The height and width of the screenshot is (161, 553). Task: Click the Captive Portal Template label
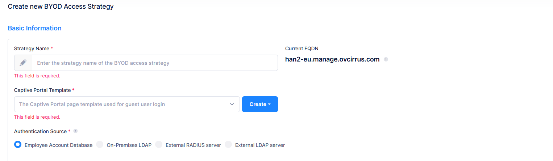[42, 90]
